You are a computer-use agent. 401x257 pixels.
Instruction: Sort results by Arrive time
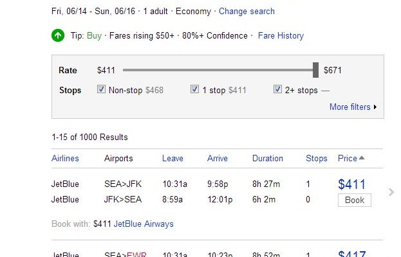click(x=218, y=159)
